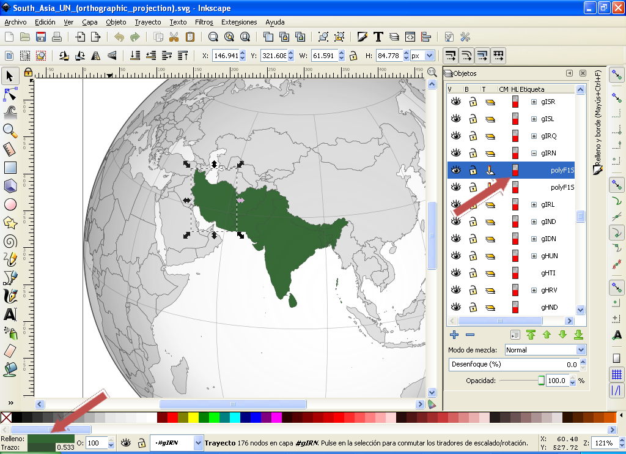Viewport: 626px width, 454px height.
Task: Close the Objetos panel
Action: point(583,73)
